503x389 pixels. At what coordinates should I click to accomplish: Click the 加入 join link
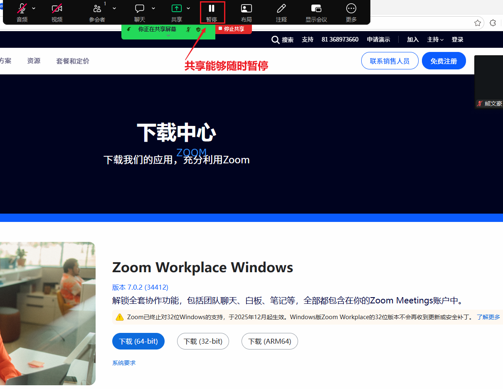[413, 39]
